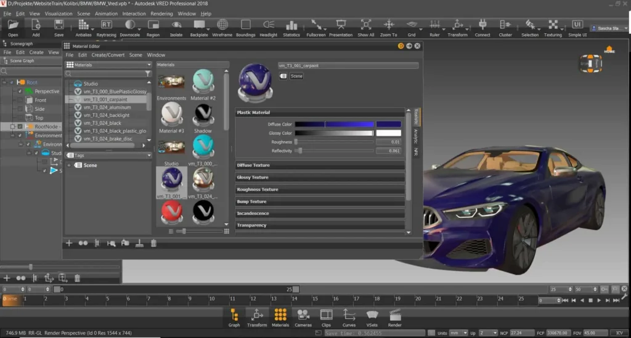Click the Presentation toolbar icon

point(341,25)
